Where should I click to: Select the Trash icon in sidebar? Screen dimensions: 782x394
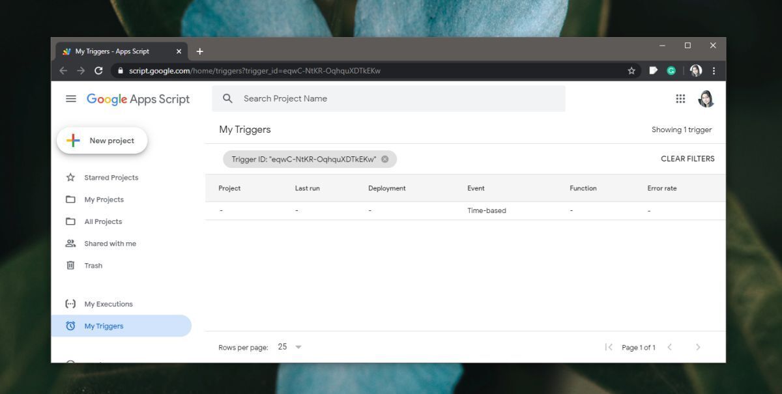click(x=72, y=265)
